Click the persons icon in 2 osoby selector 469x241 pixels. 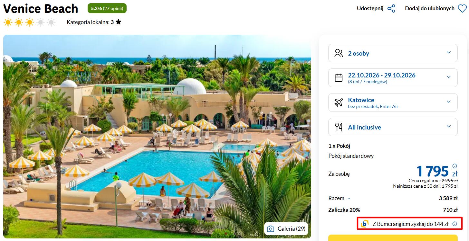click(339, 53)
